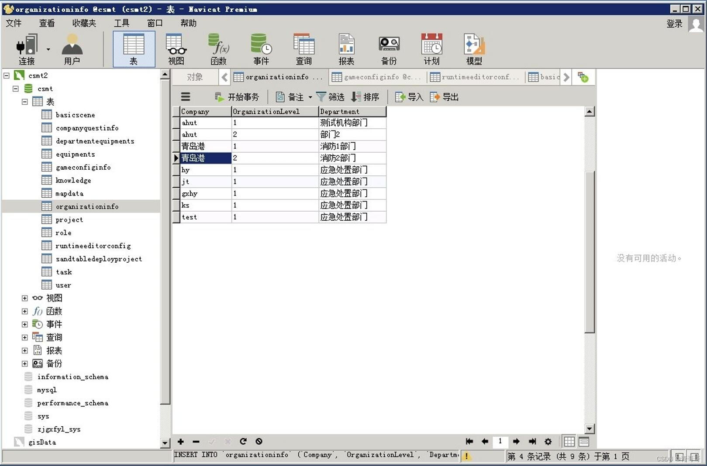Expand the 事件 tree node
Screen dimensions: 707x466
(25, 324)
